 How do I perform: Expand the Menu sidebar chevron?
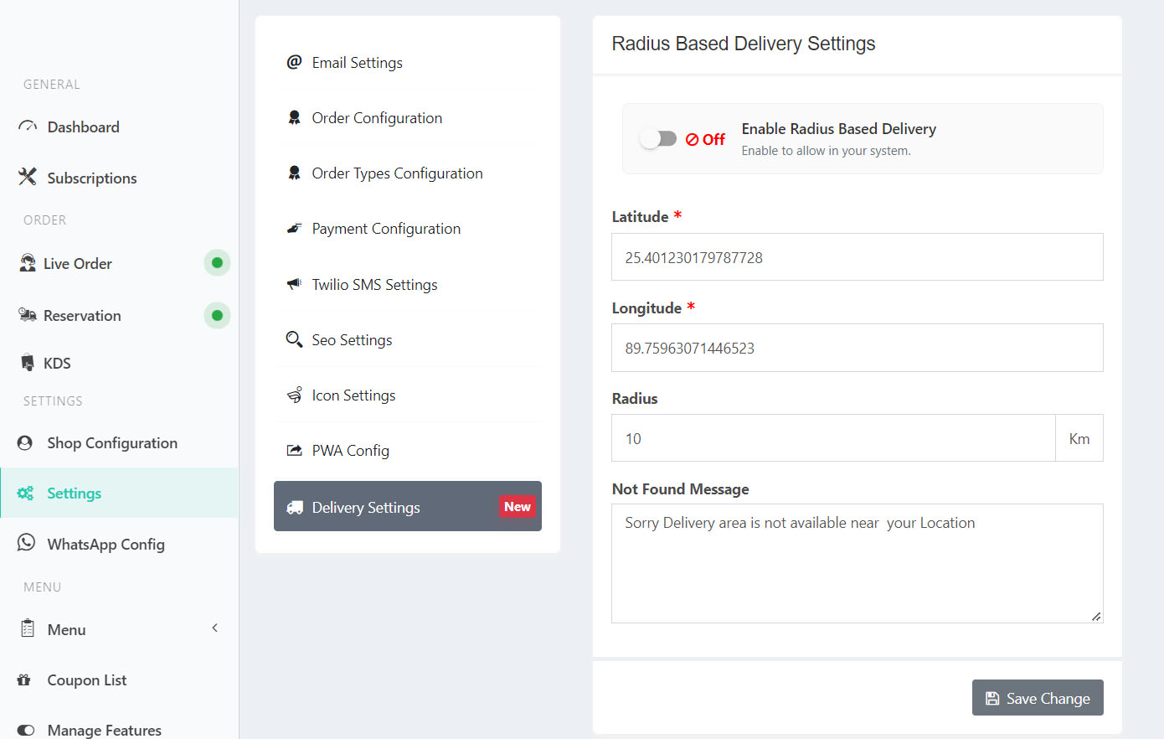(x=215, y=628)
